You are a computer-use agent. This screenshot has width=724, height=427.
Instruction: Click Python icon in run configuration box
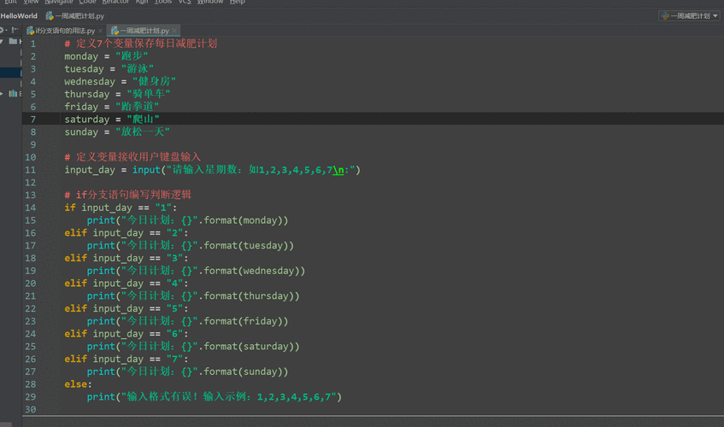665,15
